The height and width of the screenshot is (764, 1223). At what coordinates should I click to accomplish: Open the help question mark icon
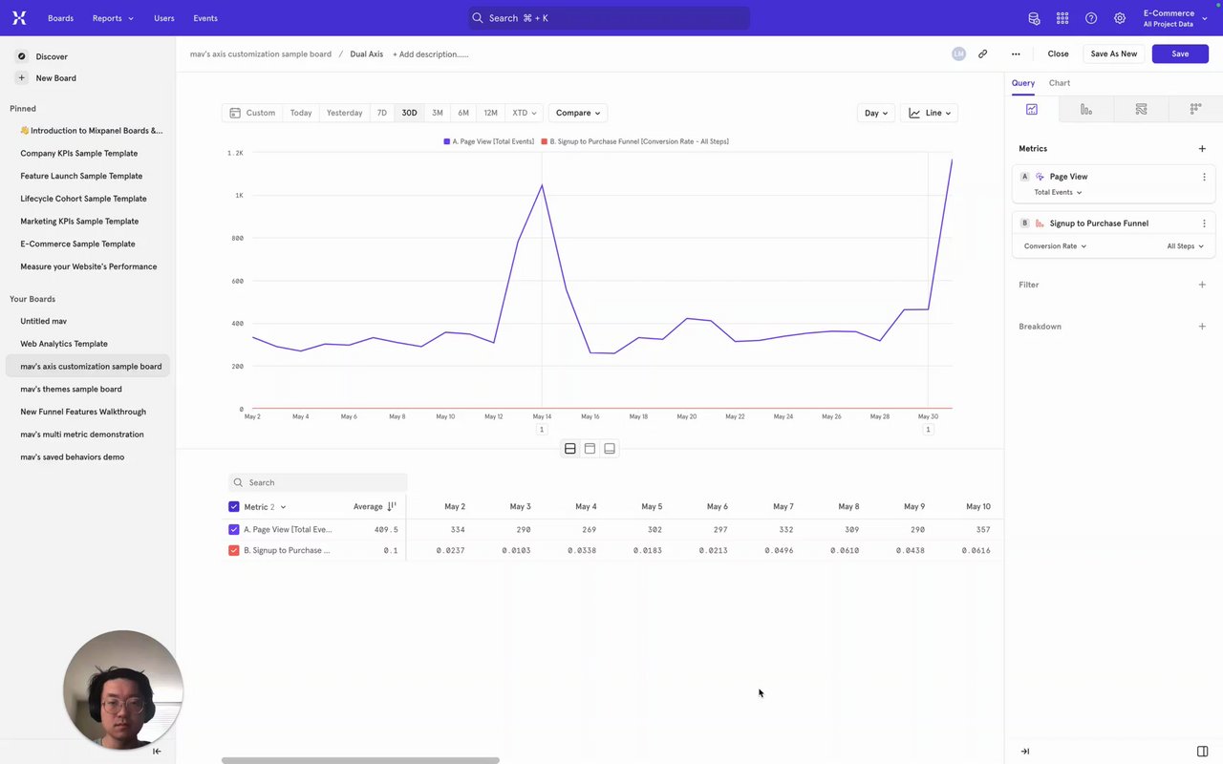[1091, 18]
